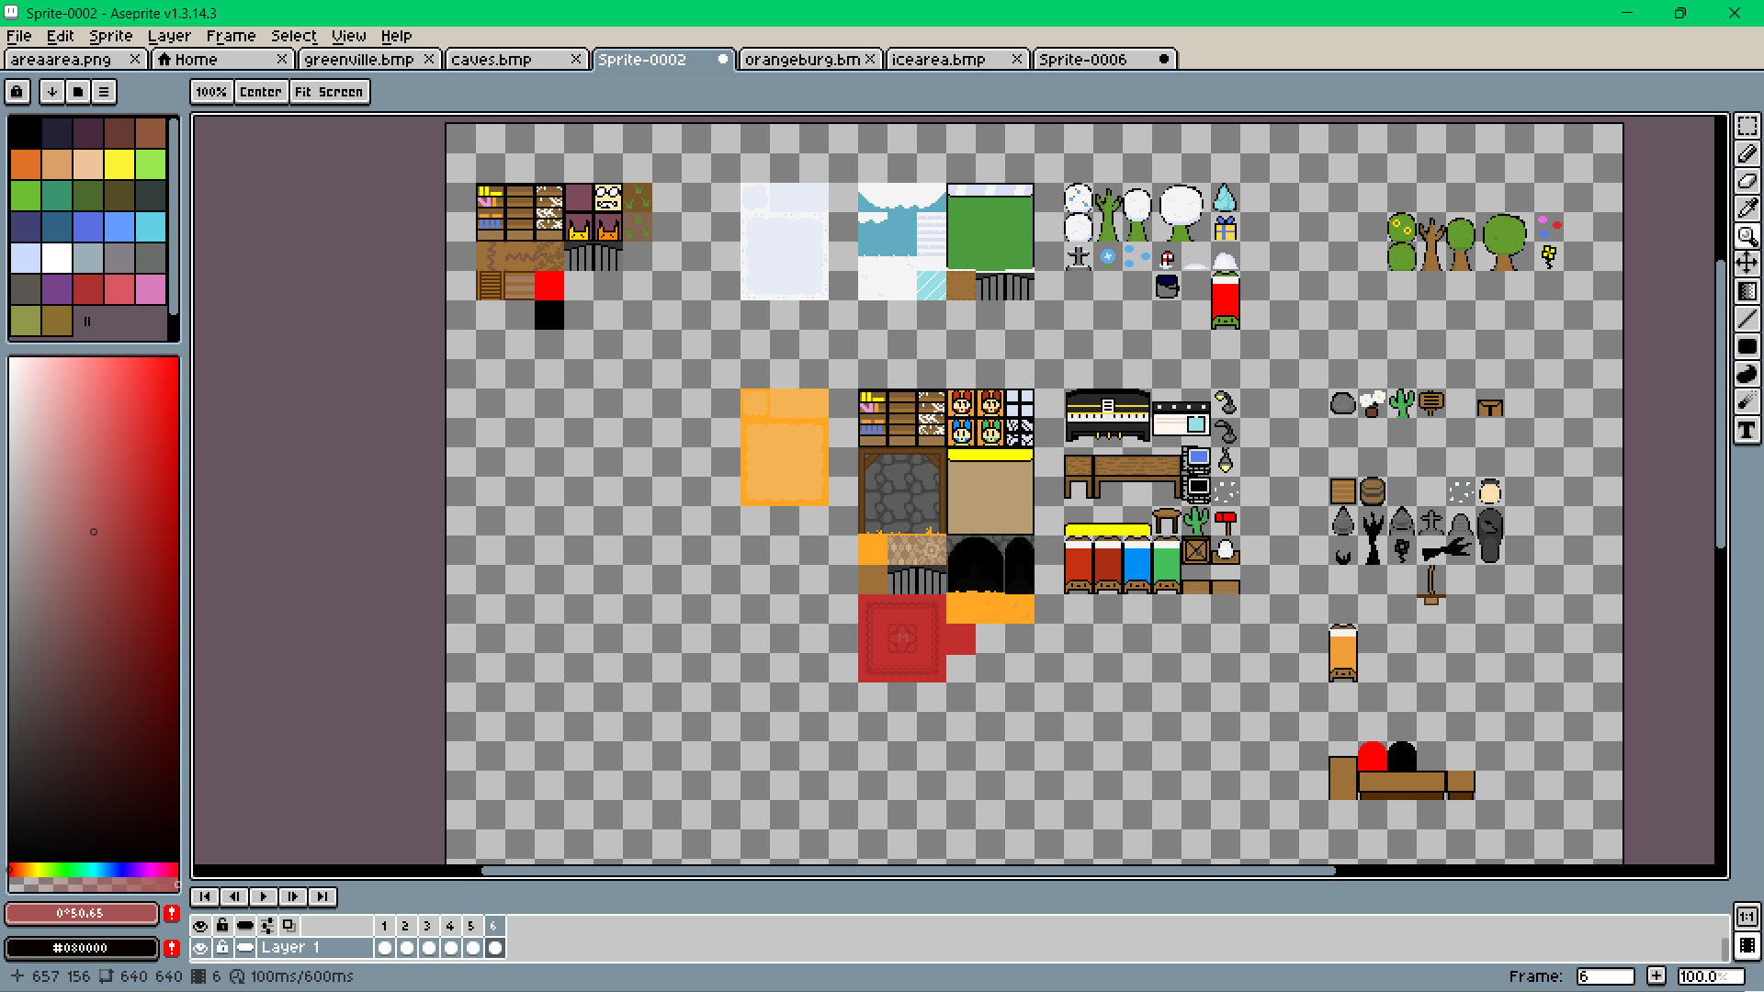Open the Sprite menu
The width and height of the screenshot is (1764, 992).
pos(110,36)
